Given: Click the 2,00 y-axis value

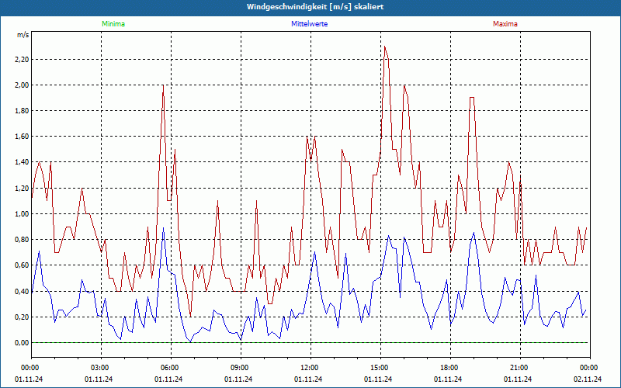Looking at the screenshot, I should tap(23, 85).
